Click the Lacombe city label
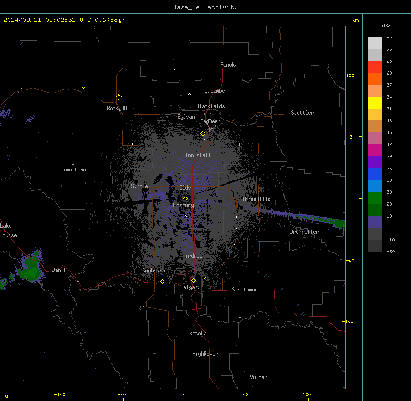The image size is (411, 401). pyautogui.click(x=215, y=91)
